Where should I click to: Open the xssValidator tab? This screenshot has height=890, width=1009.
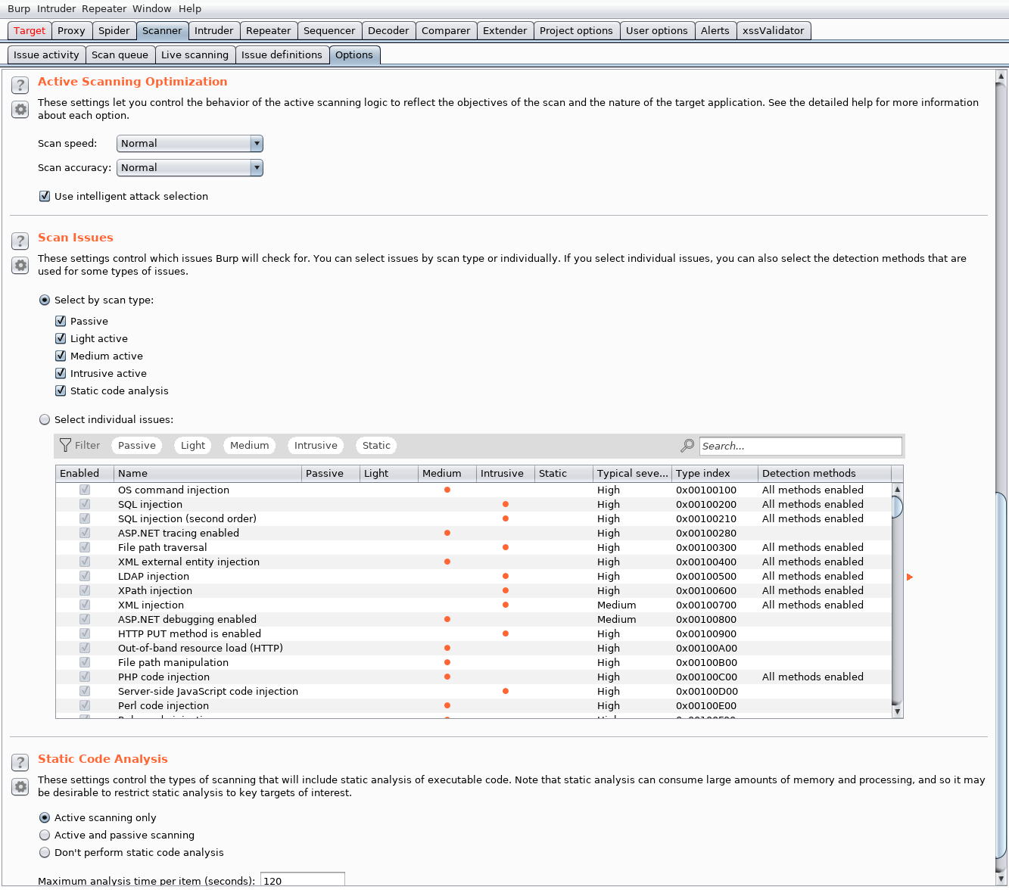tap(774, 30)
